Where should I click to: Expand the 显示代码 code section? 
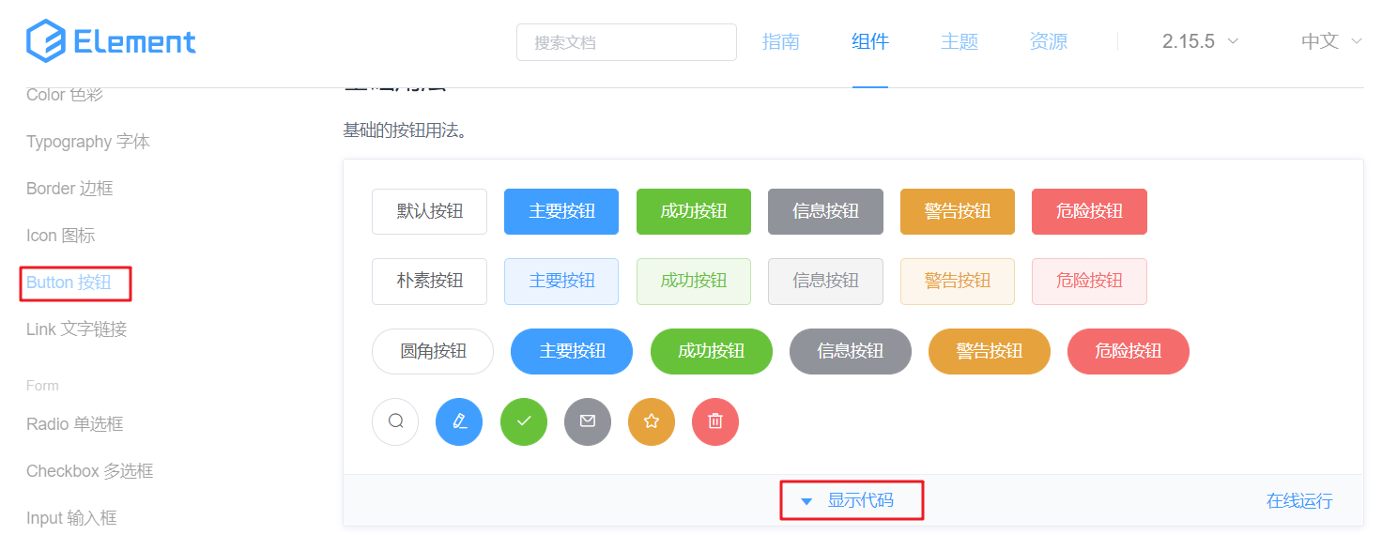tap(851, 500)
